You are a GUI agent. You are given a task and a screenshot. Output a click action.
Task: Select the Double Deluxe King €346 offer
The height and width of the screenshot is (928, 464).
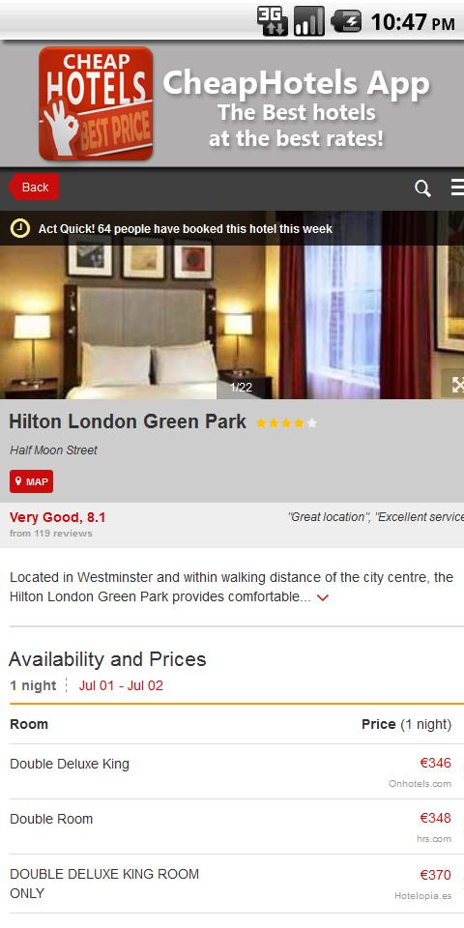click(232, 771)
